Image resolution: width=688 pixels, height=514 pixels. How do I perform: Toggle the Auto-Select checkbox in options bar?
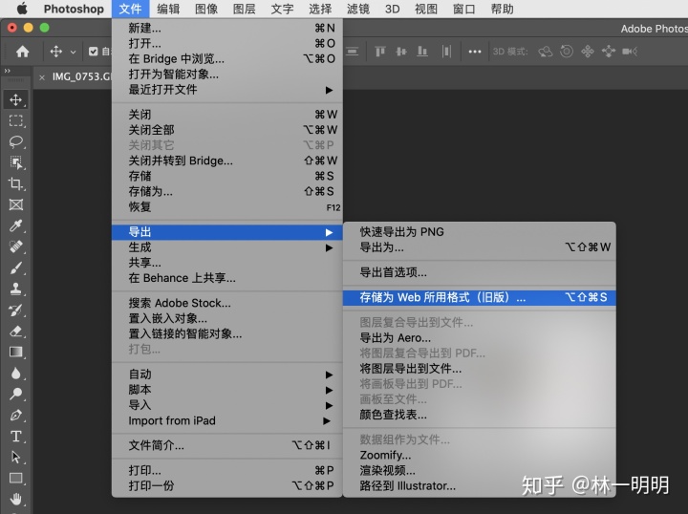click(93, 52)
